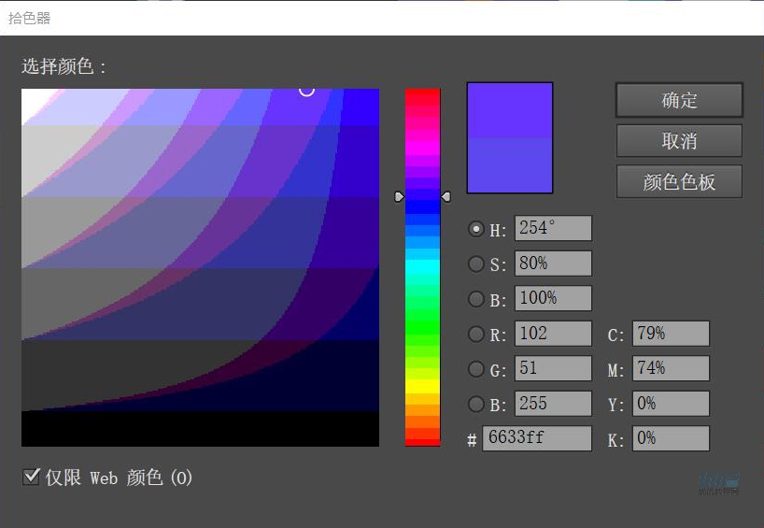Select the H hue radio button
Screen dimensions: 764x528
coord(476,229)
